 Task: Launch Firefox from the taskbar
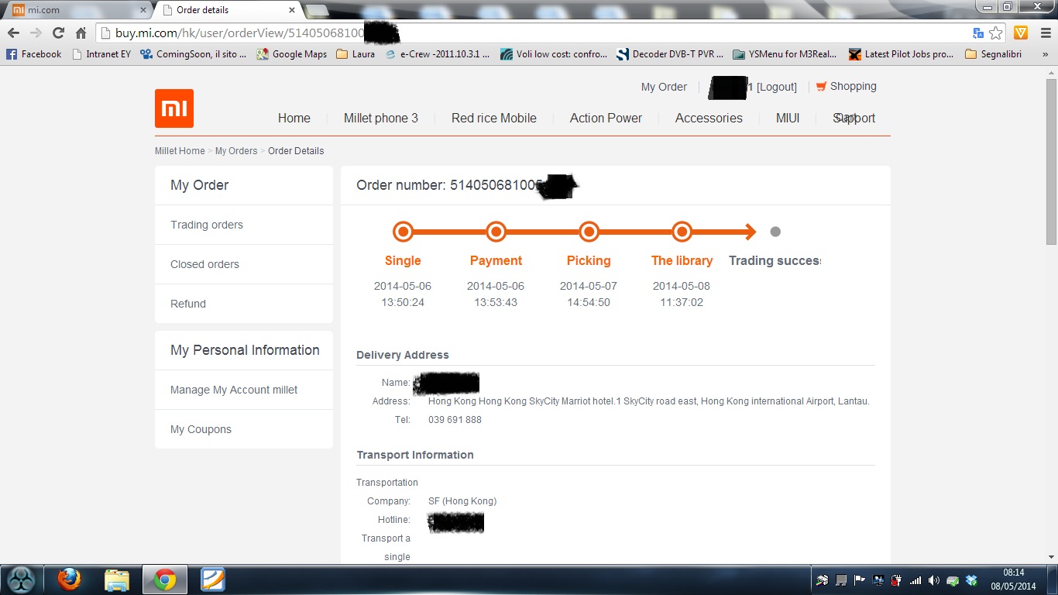(70, 580)
